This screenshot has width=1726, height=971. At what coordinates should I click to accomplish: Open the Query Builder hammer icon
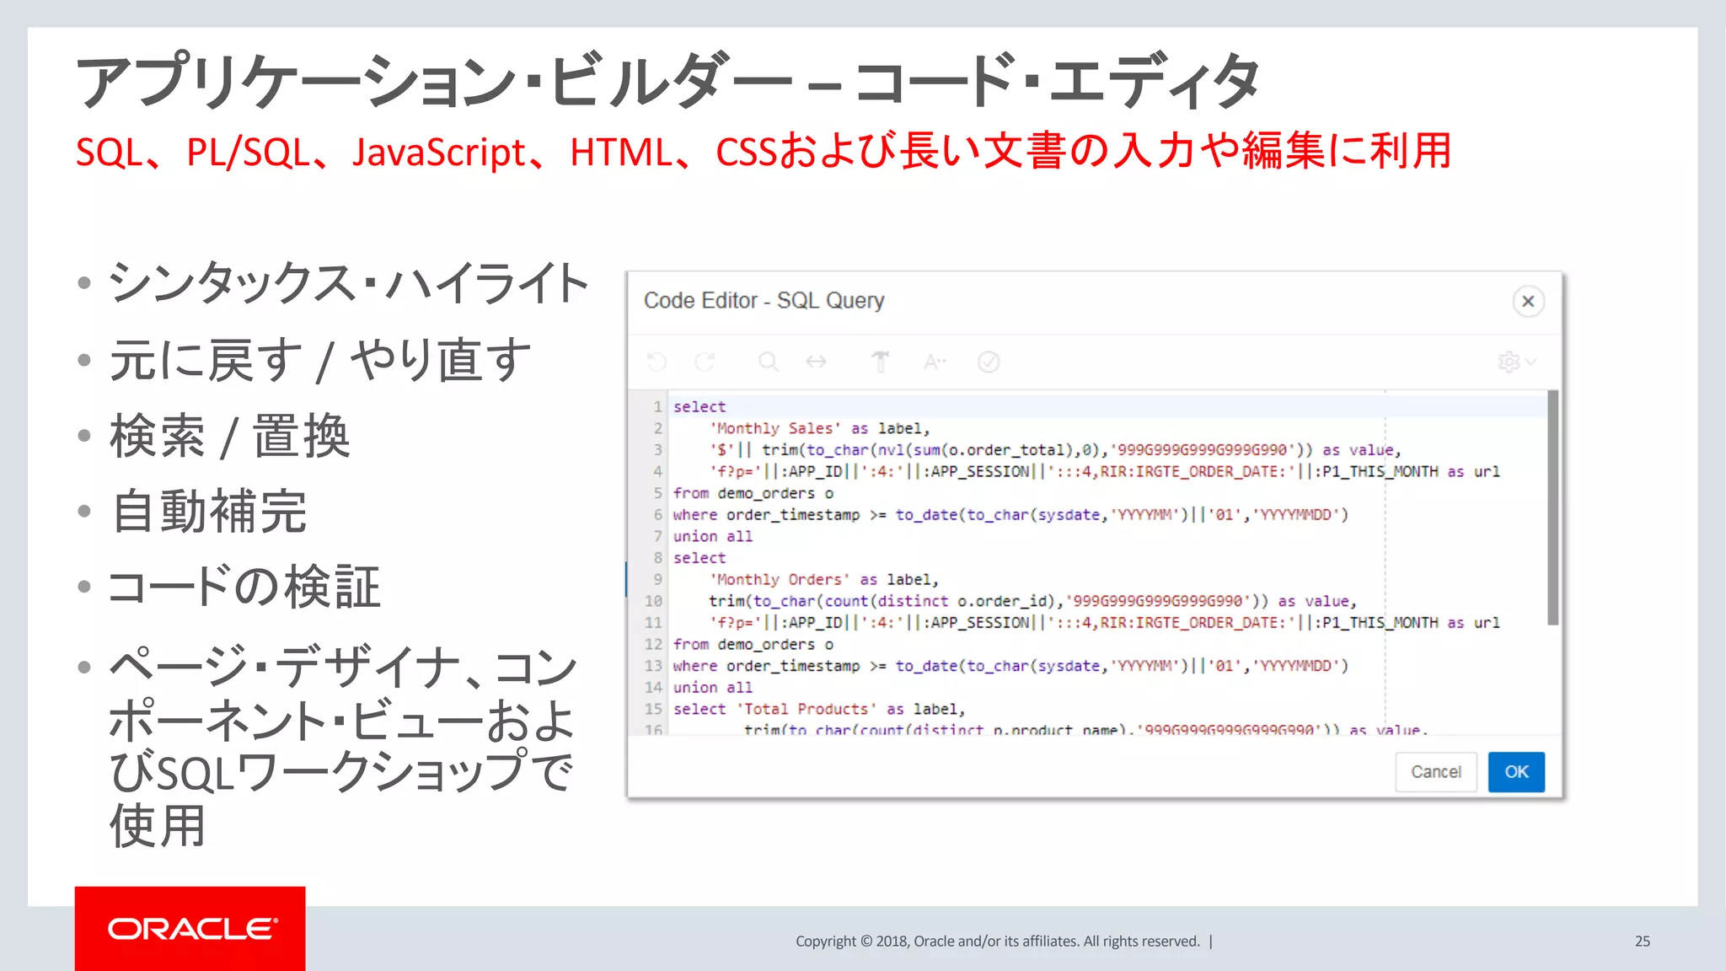click(x=880, y=362)
